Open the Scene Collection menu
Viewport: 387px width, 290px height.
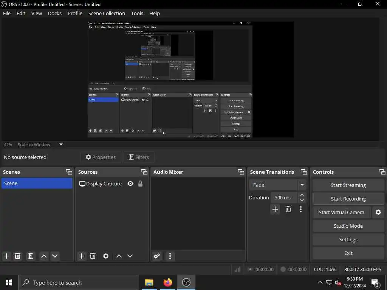[x=107, y=13]
